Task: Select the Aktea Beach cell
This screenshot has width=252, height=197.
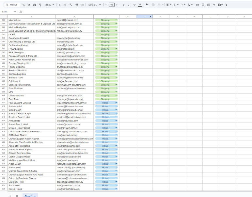Action: [x=31, y=164]
